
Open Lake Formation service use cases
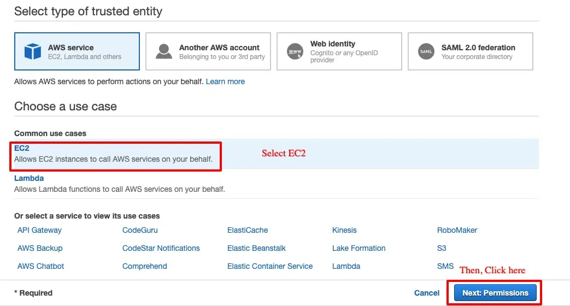tap(359, 248)
